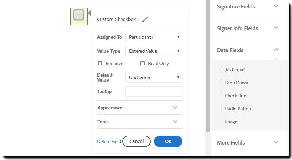Enable the Required checkbox
Image resolution: width=292 pixels, height=160 pixels.
(x=100, y=63)
